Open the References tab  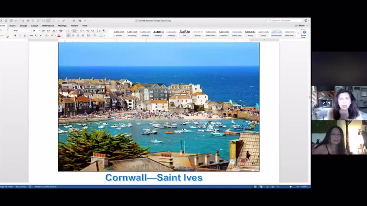48,26
